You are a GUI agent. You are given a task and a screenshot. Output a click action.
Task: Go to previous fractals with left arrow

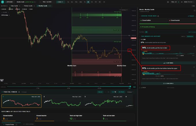pos(105,92)
